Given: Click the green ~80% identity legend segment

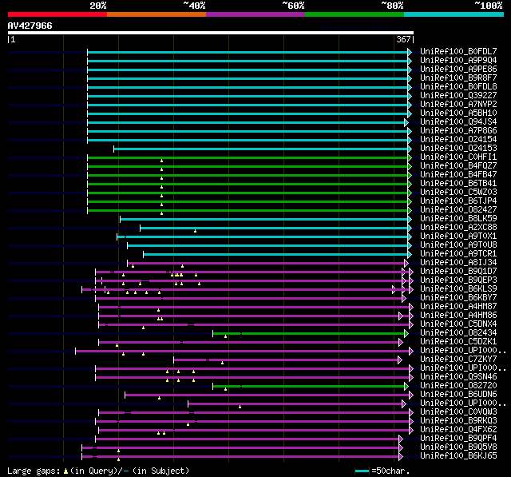Looking at the screenshot, I should [355, 14].
